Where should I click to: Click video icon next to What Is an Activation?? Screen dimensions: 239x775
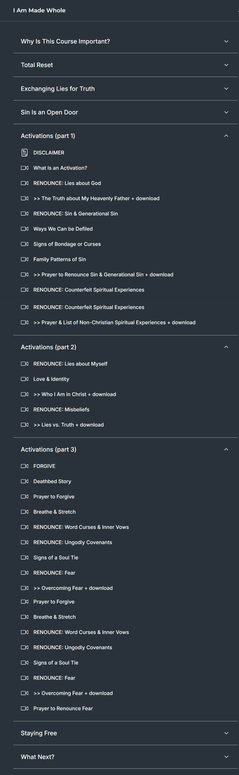[24, 168]
